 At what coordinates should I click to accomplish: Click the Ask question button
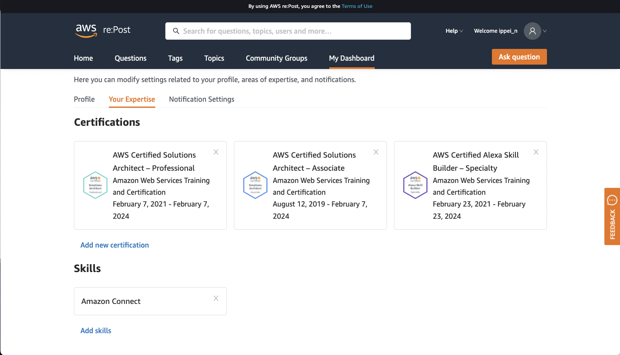click(519, 57)
